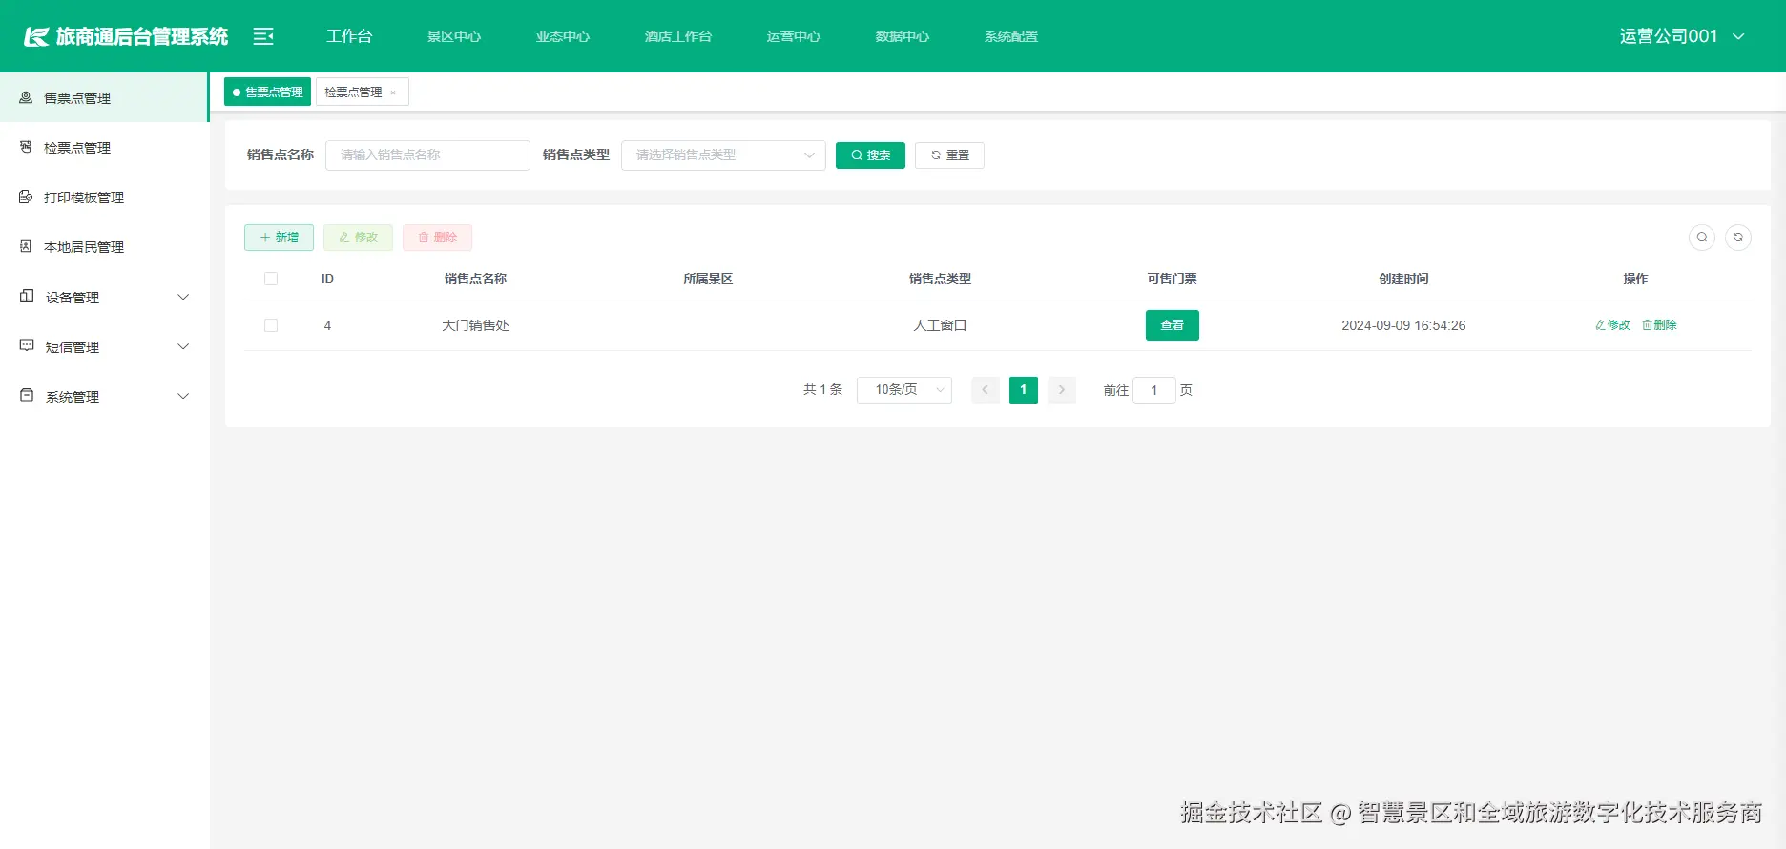Screen dimensions: 1786x849
Task: Select 检票点管理 in the sidebar
Action: click(x=104, y=147)
